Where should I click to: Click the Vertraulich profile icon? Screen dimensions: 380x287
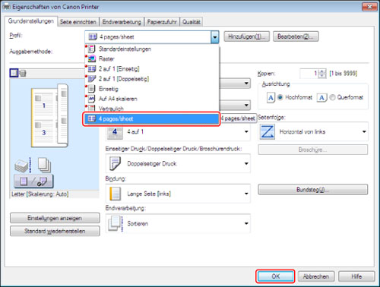point(92,109)
